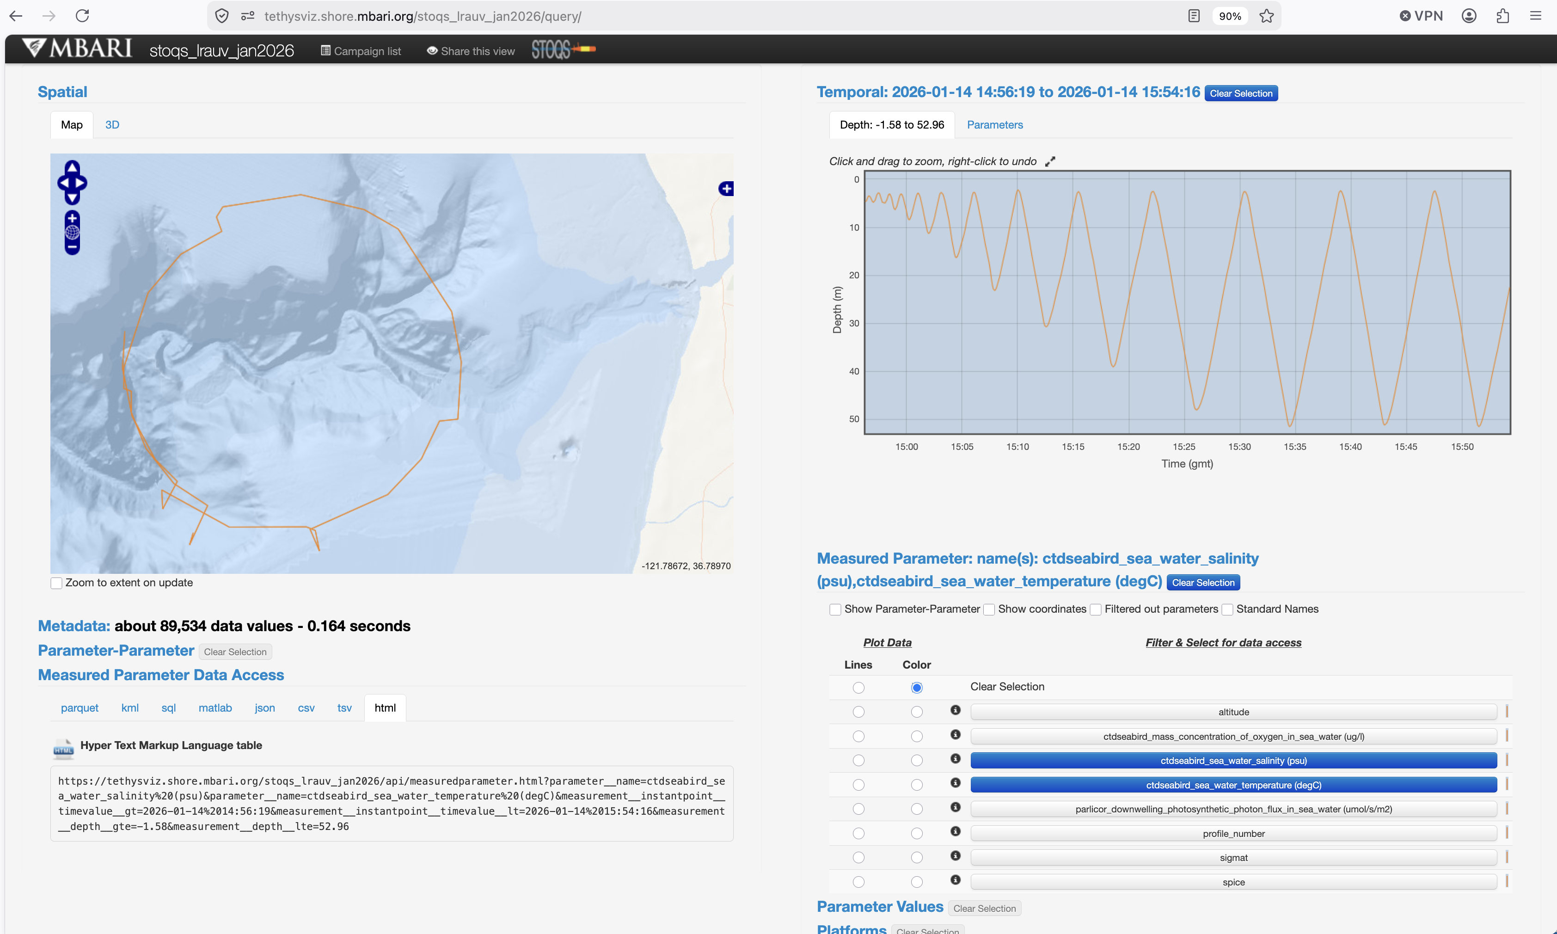Click the STOQS logo in header
This screenshot has width=1557, height=934.
point(563,49)
